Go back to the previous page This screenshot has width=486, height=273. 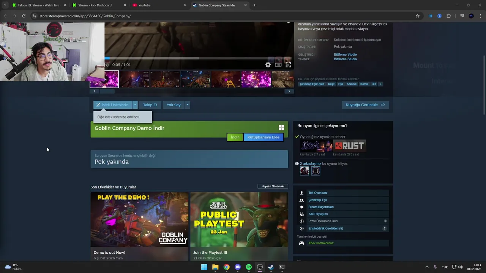coord(5,16)
